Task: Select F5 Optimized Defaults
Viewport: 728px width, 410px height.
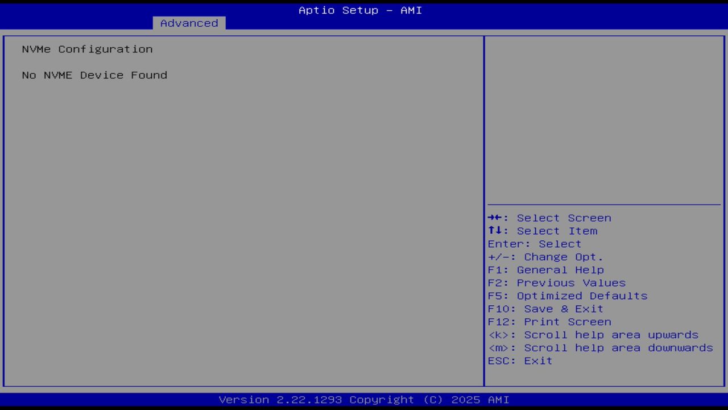Action: tap(567, 296)
